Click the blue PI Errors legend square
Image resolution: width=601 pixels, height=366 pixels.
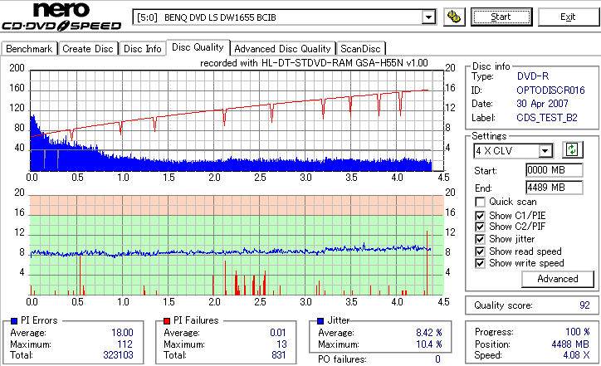(x=14, y=321)
